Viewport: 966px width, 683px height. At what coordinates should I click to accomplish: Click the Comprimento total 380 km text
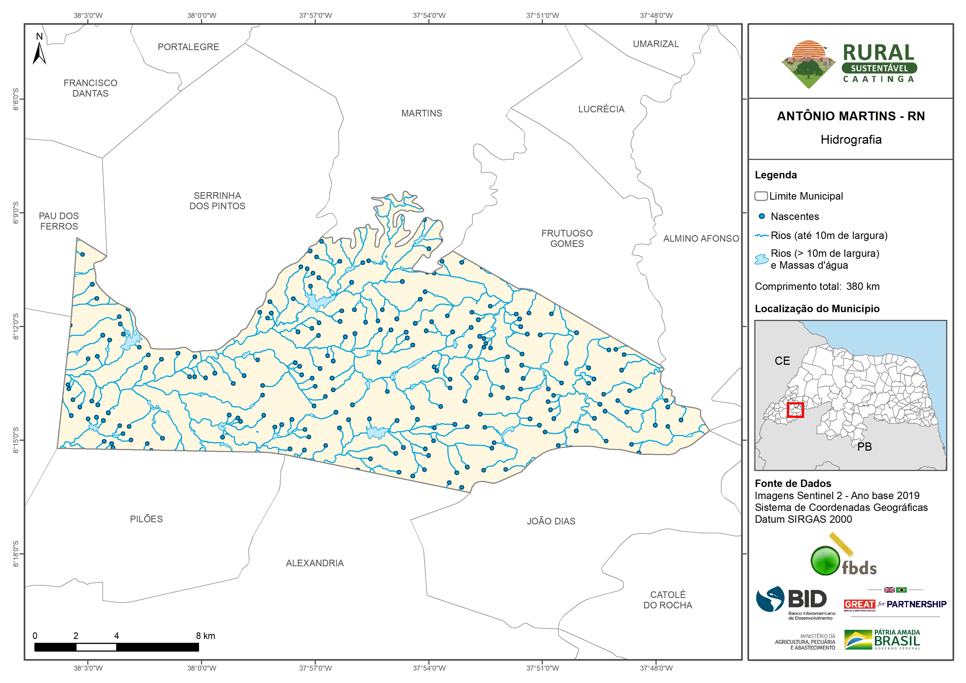click(817, 287)
